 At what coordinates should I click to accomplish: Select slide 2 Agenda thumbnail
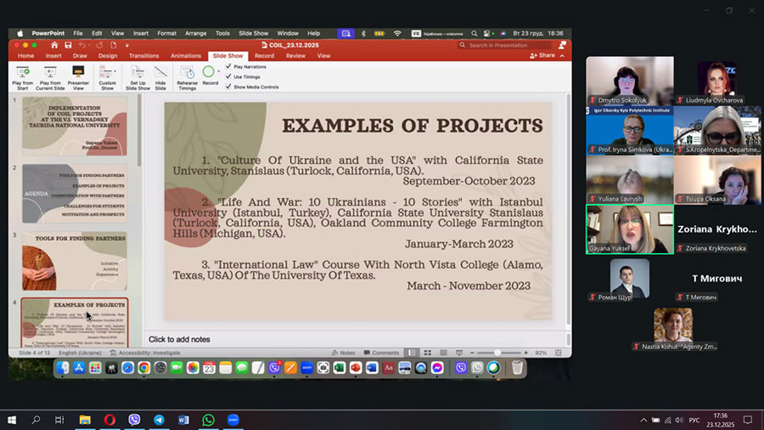pyautogui.click(x=74, y=193)
